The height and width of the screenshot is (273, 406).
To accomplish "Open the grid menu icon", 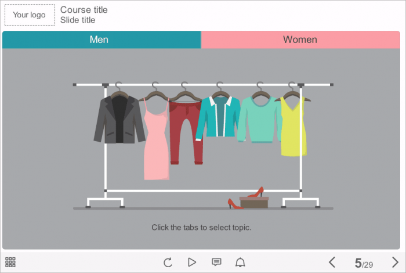I will coord(10,262).
